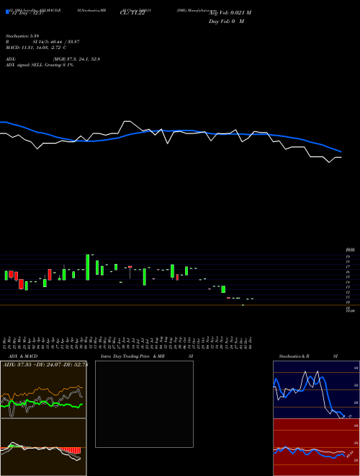Click the ADX +DY -DY readout text

click(x=45, y=365)
